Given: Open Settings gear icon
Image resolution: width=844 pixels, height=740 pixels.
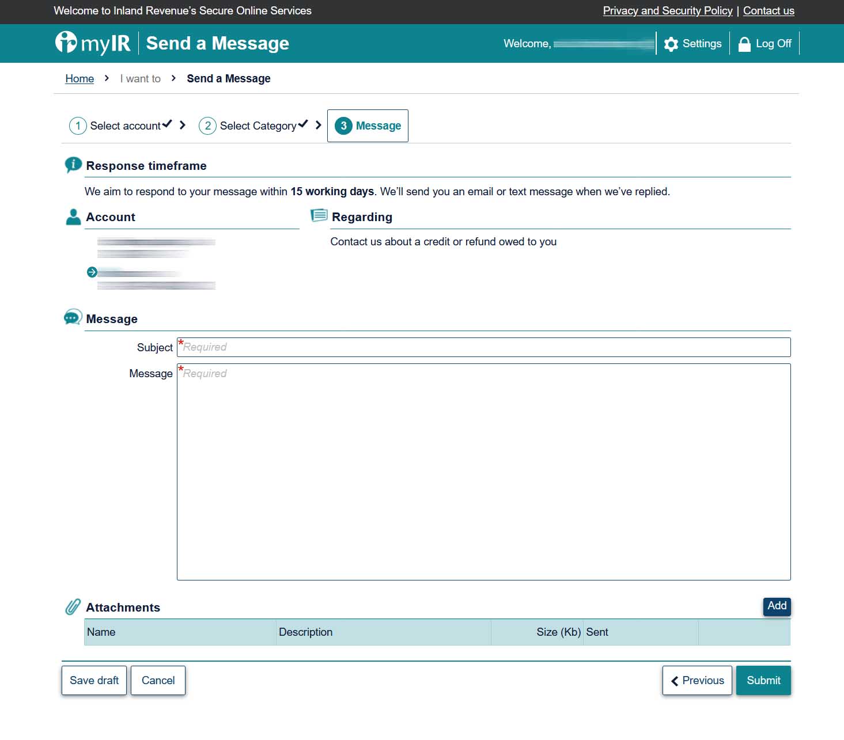Looking at the screenshot, I should tap(671, 44).
